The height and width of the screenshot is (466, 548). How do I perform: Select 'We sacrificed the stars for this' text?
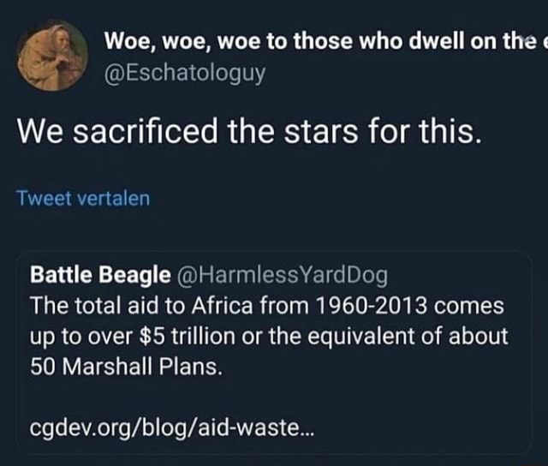tap(249, 131)
